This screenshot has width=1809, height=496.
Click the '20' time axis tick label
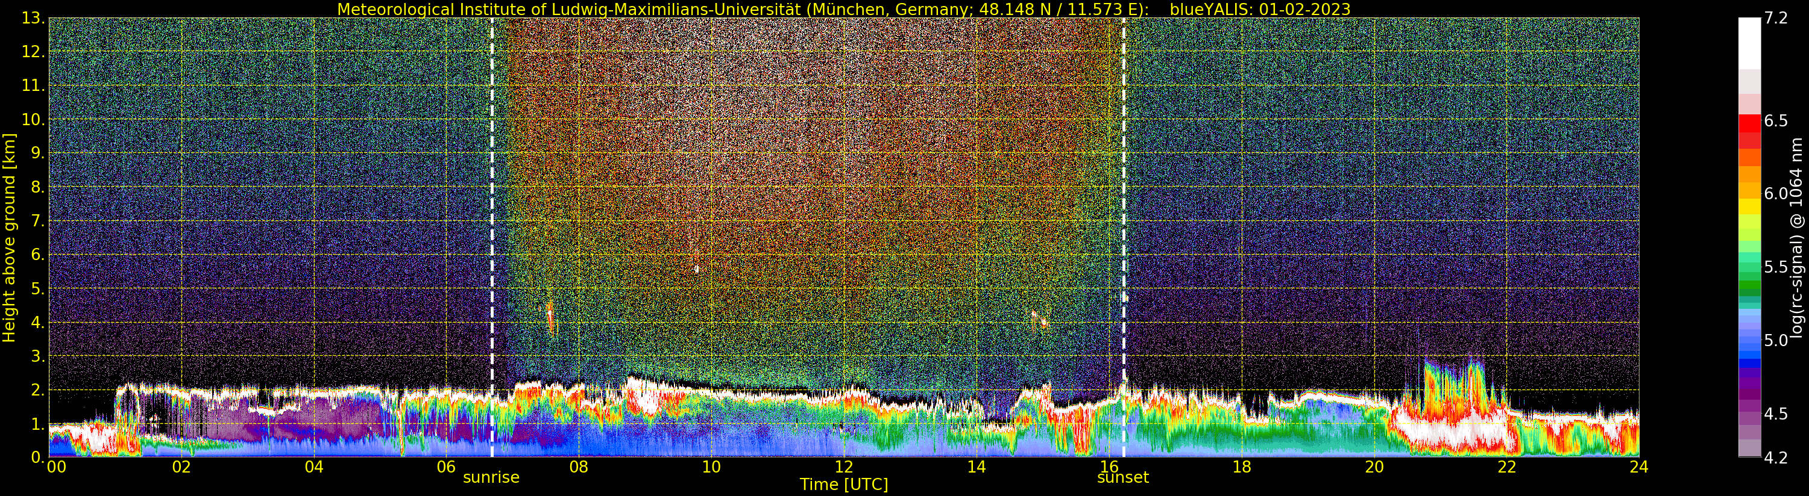pyautogui.click(x=1374, y=467)
